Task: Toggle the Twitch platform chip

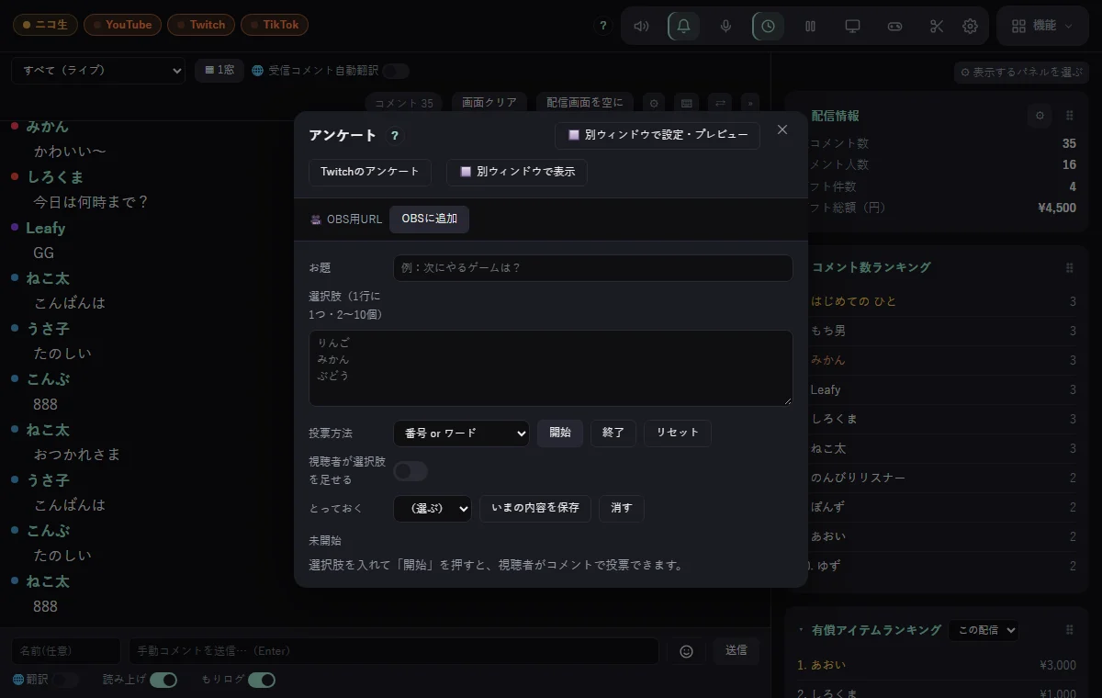Action: [x=201, y=25]
